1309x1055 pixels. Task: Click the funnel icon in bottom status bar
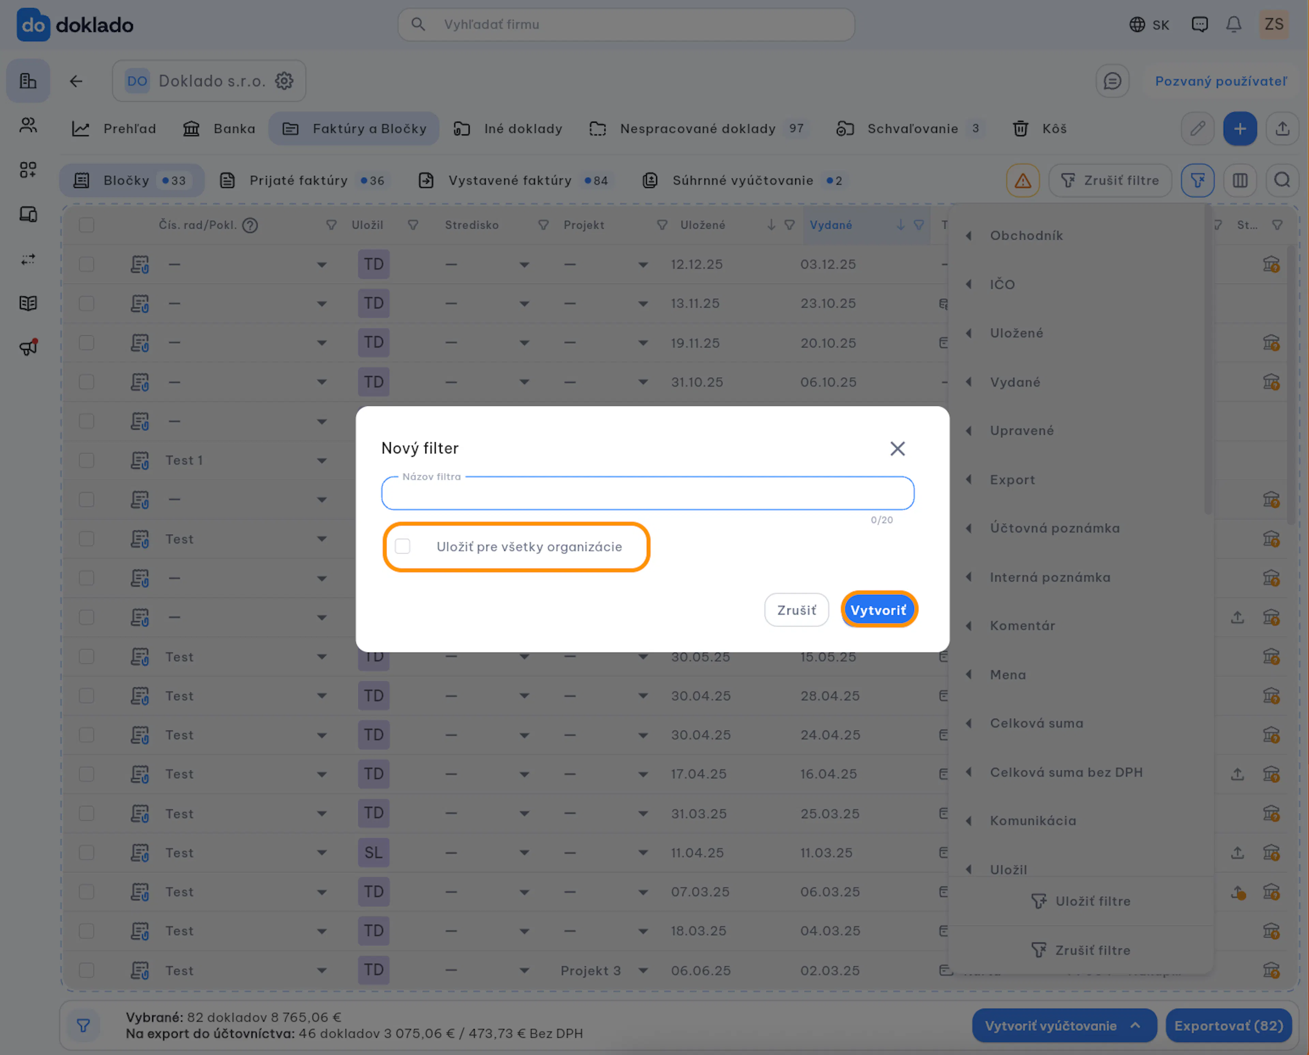coord(83,1026)
